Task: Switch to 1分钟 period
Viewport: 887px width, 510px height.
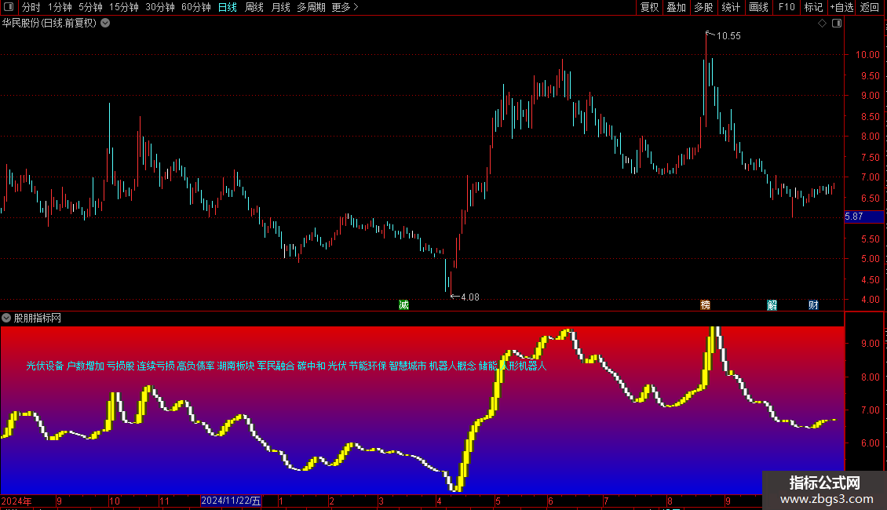Action: point(60,7)
